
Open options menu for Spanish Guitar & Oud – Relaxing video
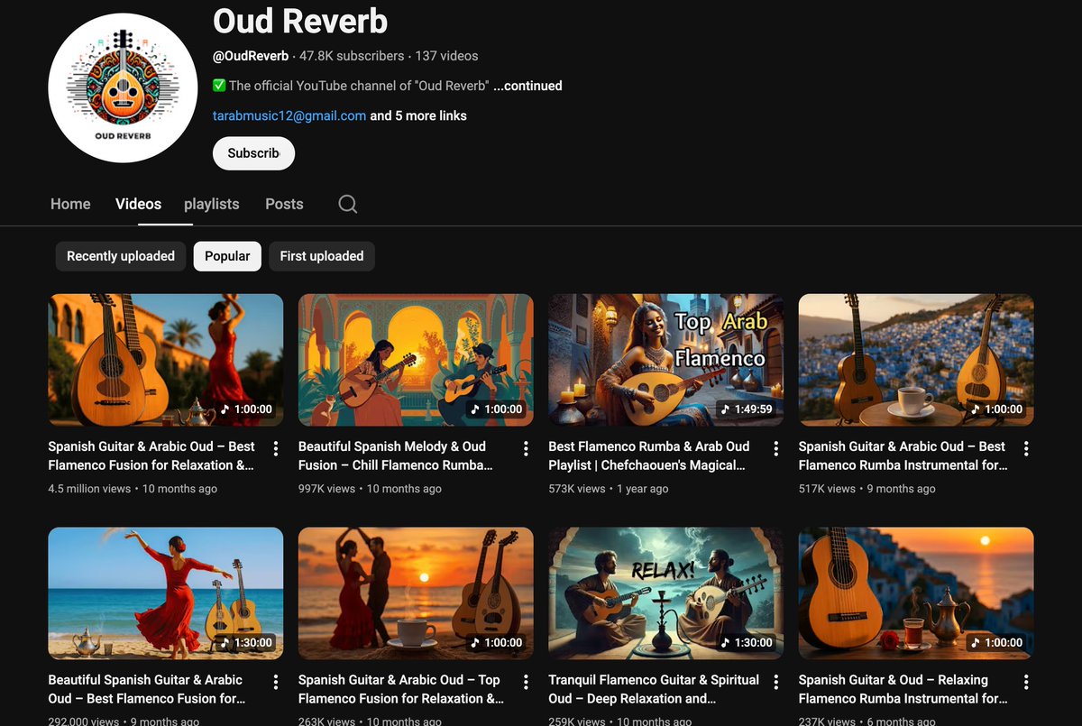point(1026,682)
